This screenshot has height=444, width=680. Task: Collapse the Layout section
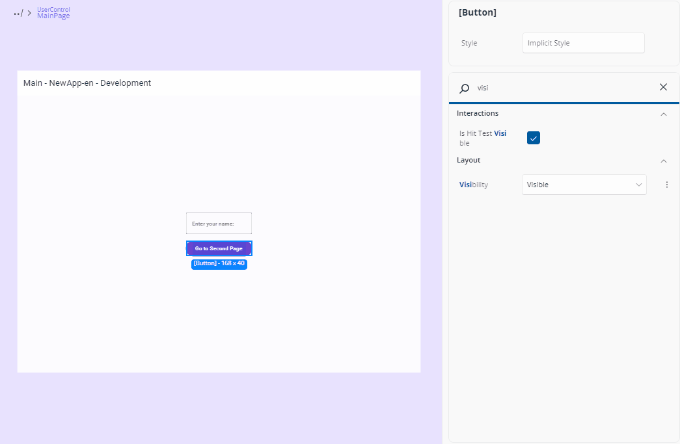tap(664, 160)
